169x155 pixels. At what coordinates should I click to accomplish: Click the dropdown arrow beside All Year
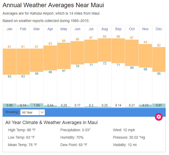tap(42, 112)
